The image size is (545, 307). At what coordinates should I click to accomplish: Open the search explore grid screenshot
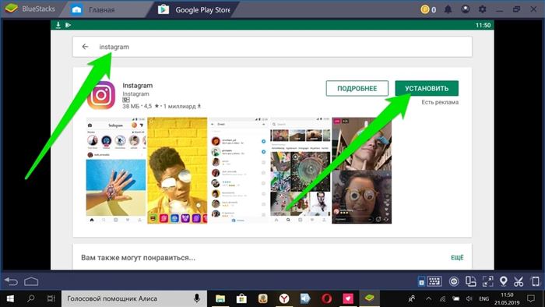(x=301, y=171)
